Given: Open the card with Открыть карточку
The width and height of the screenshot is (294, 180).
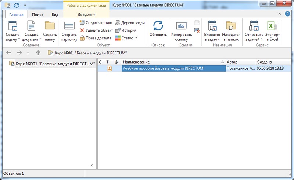Looking at the screenshot, I should (69, 31).
